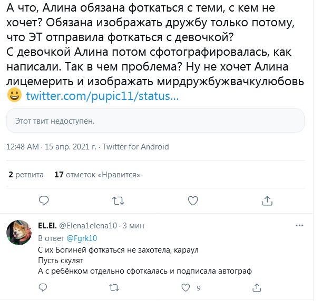Image resolution: width=322 pixels, height=301 pixels.
Task: Retweet the main tweet
Action: pyautogui.click(x=119, y=200)
